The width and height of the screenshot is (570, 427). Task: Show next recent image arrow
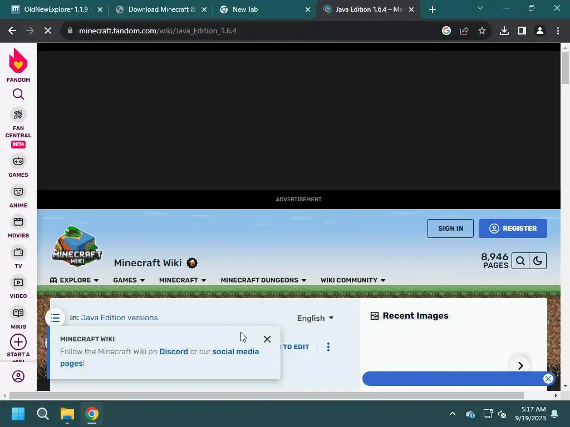click(520, 366)
